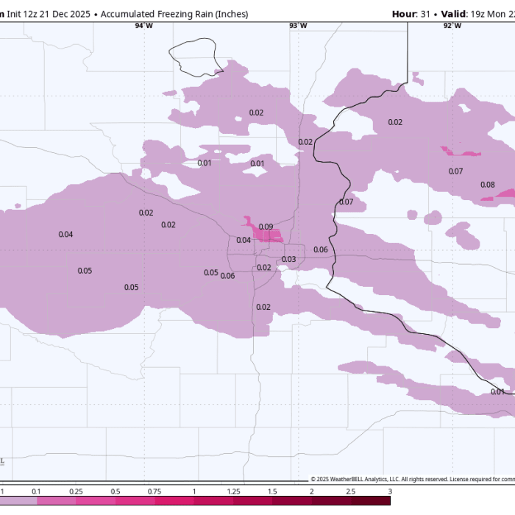Pick the darkest maroon swatch under 3
515x515 pixels.
pyautogui.click(x=370, y=501)
